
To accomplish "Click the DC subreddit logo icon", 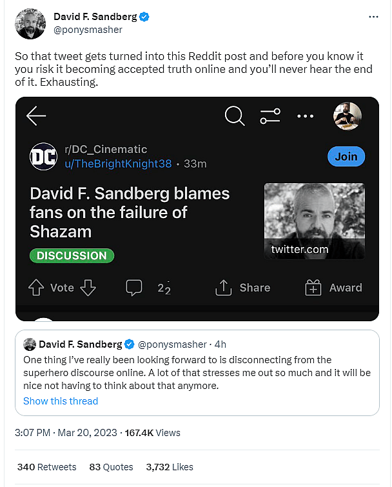I will [x=44, y=156].
